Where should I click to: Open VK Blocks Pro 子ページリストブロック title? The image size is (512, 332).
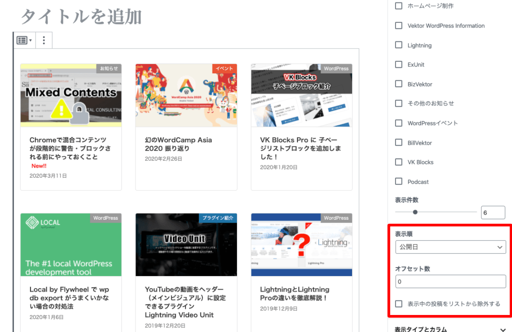pyautogui.click(x=300, y=148)
